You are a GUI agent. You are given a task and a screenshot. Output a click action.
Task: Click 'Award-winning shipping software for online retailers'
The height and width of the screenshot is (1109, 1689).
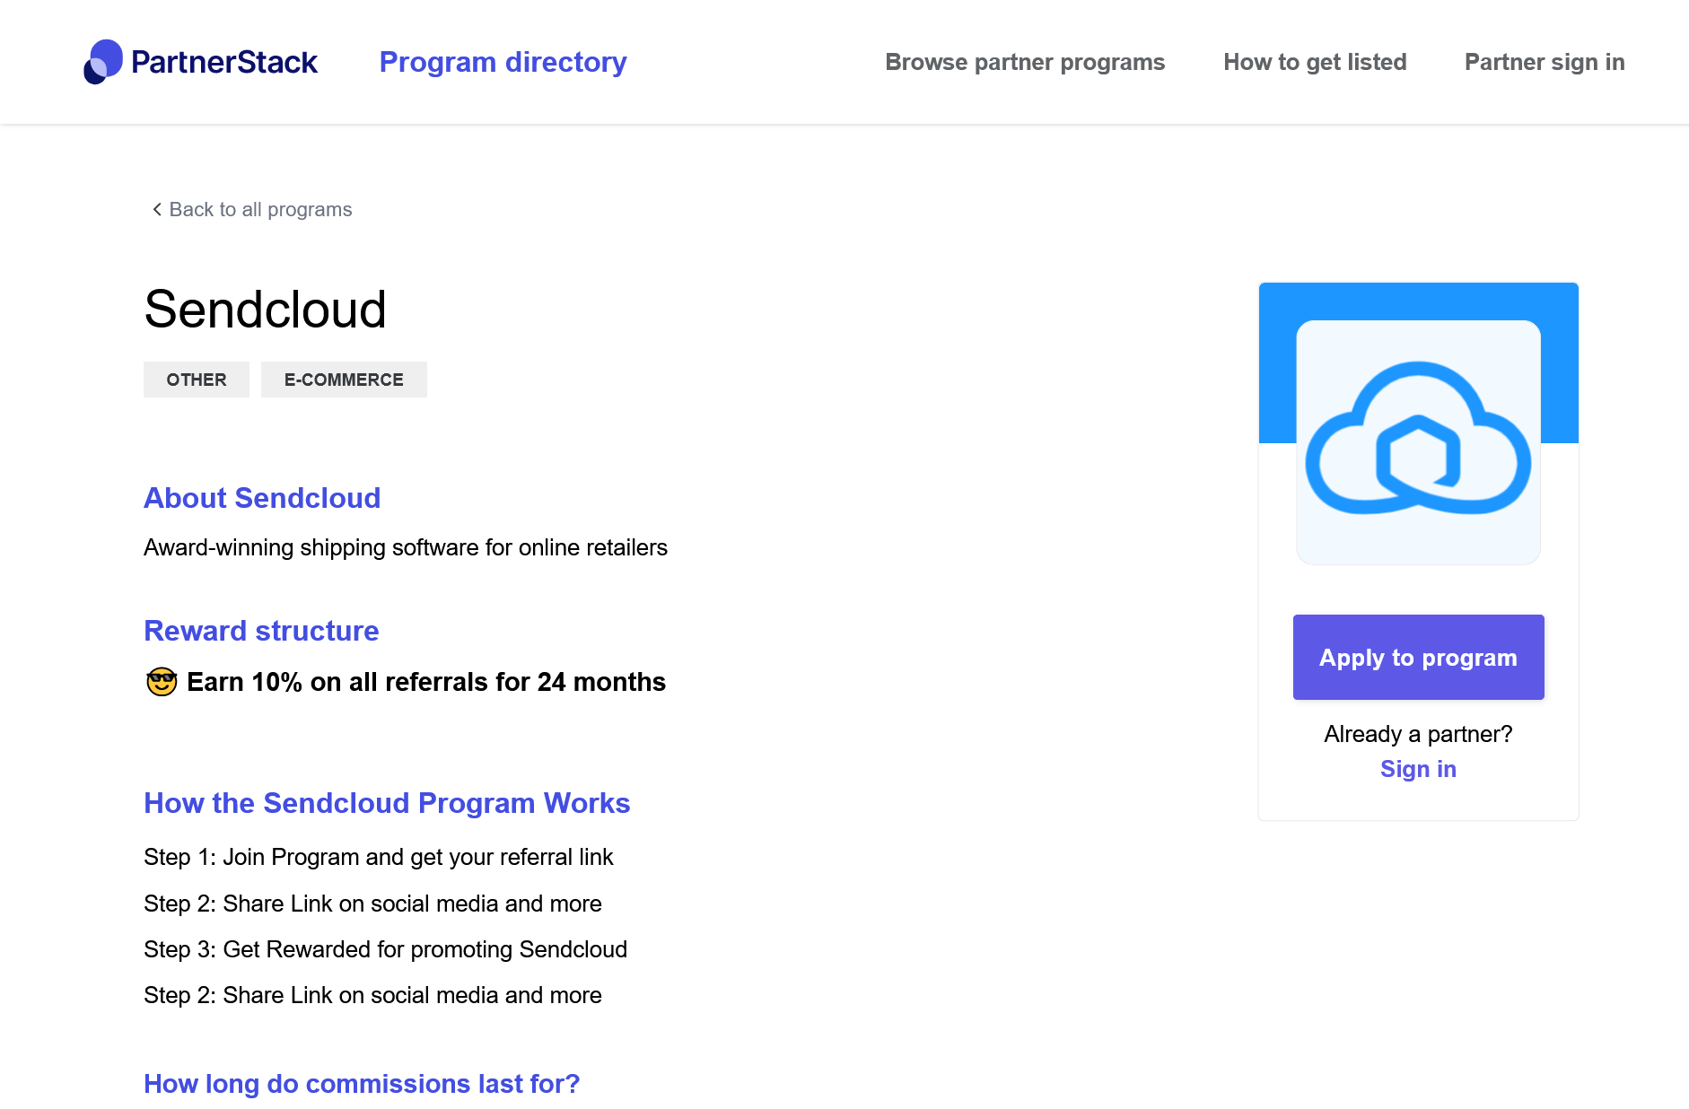(406, 547)
